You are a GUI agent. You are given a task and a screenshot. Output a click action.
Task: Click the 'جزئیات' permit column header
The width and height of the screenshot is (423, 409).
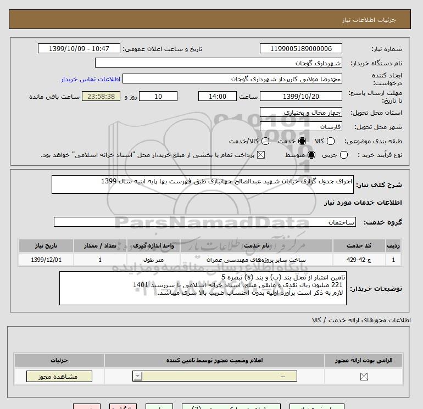click(59, 360)
